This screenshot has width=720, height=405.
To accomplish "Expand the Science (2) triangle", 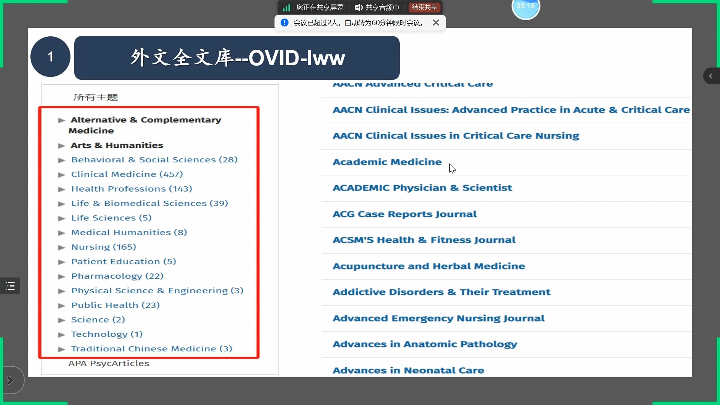I will 61,320.
